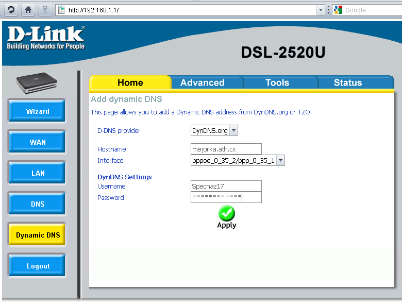Click the browser reload button
The height and width of the screenshot is (304, 402).
point(11,10)
